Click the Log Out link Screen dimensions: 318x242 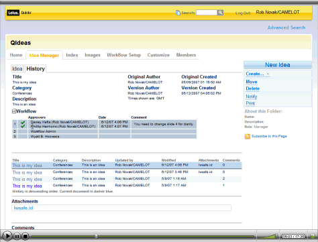click(243, 13)
